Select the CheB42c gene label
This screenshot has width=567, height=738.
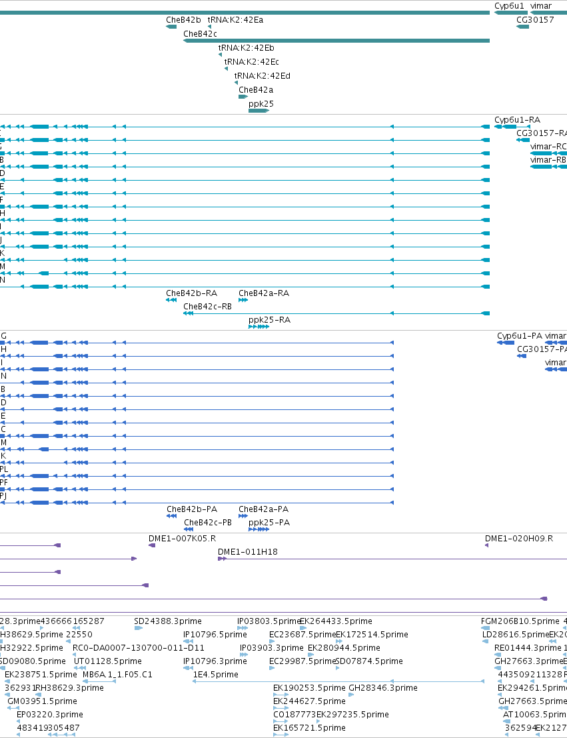(x=200, y=34)
